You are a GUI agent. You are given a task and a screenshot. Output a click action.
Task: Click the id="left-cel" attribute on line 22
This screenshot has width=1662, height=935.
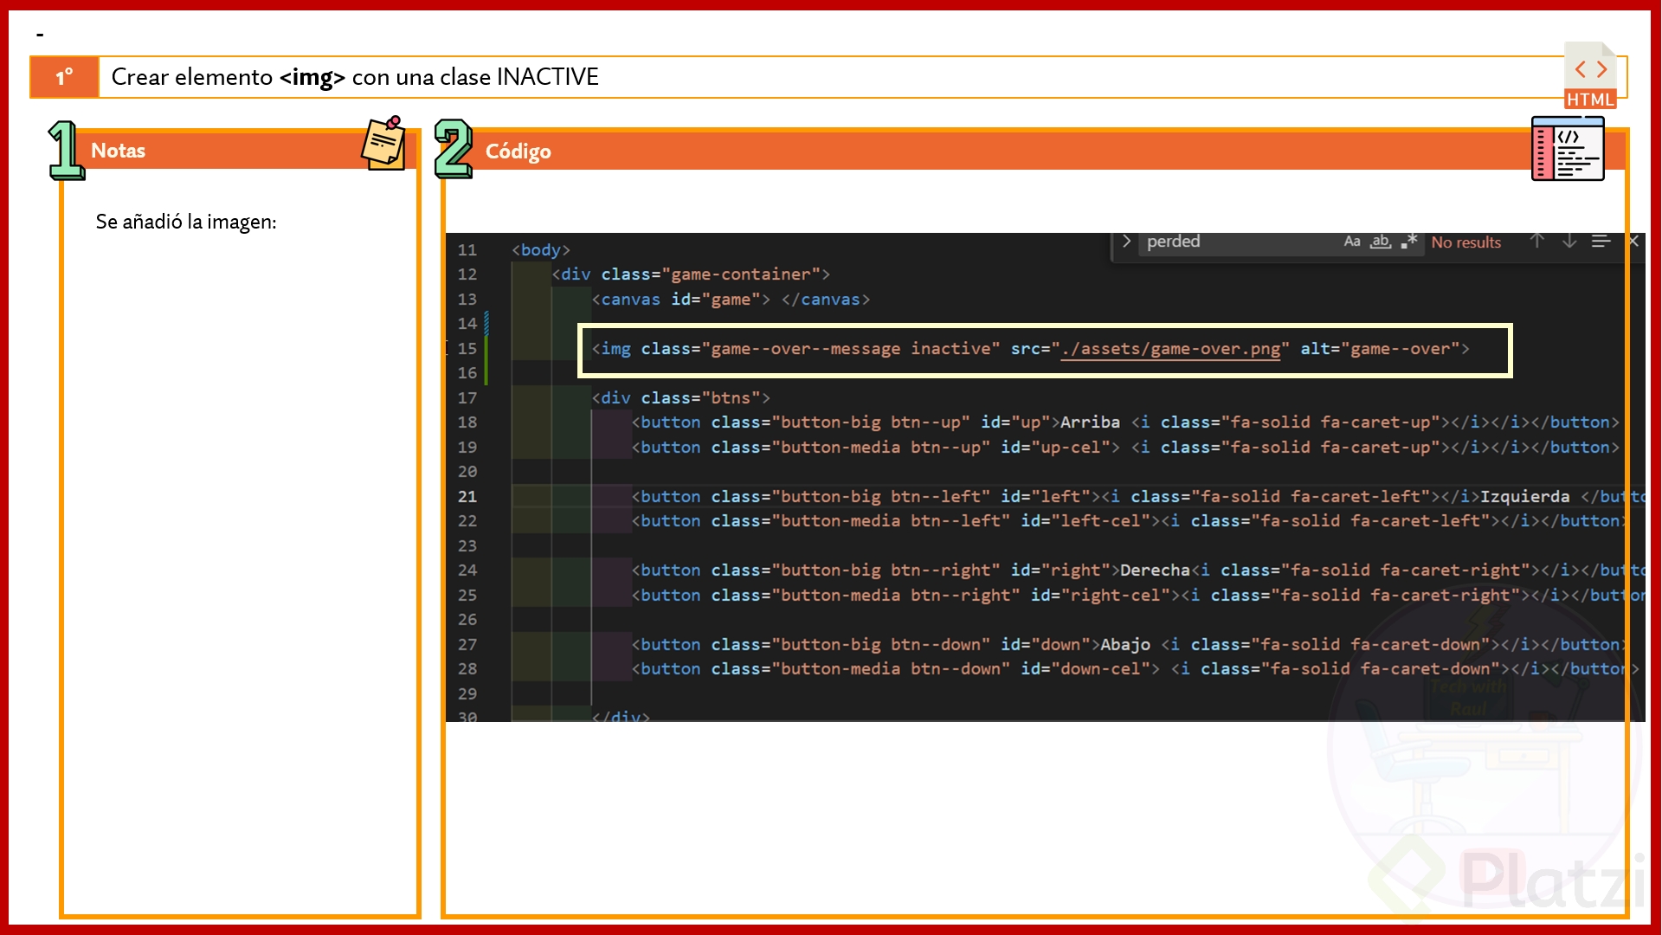tap(1086, 521)
